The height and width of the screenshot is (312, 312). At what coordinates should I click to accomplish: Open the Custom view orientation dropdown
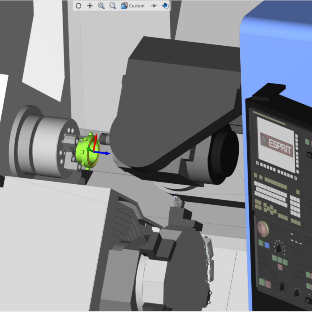pyautogui.click(x=137, y=6)
